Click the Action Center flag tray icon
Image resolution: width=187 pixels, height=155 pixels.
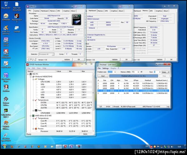point(158,147)
